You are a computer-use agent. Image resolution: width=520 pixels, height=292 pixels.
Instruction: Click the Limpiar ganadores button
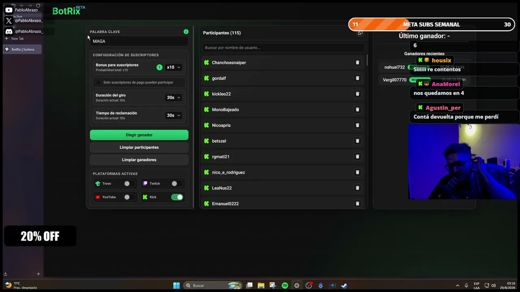139,160
